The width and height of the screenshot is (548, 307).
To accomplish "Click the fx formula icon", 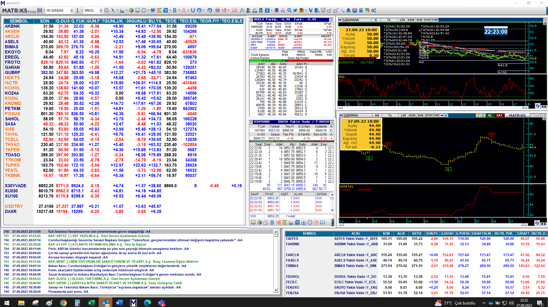I will 242,10.
